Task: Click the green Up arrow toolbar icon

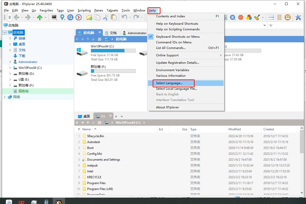Action: pos(40,17)
